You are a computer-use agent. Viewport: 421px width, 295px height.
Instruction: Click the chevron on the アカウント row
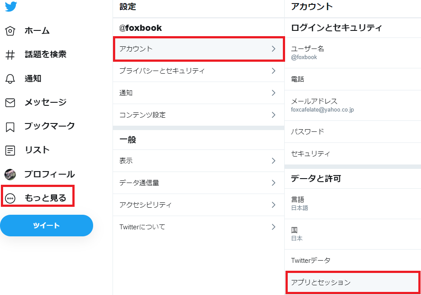click(x=274, y=49)
